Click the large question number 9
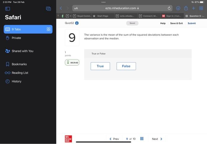207x144 pixels. coord(72,38)
